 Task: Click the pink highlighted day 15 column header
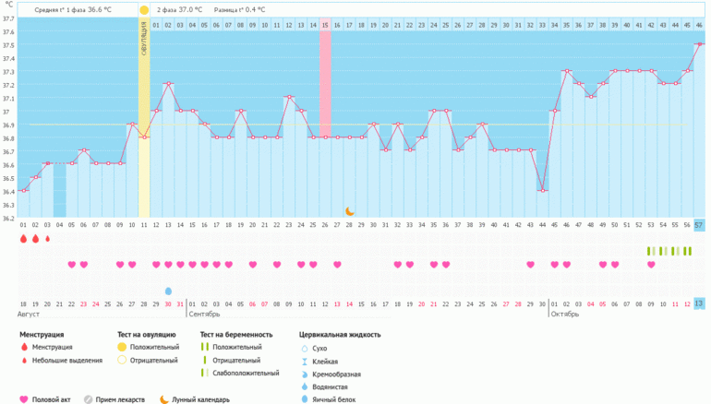click(325, 25)
